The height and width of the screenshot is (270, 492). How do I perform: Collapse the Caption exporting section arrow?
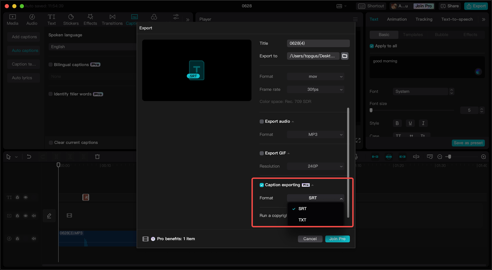pos(312,185)
